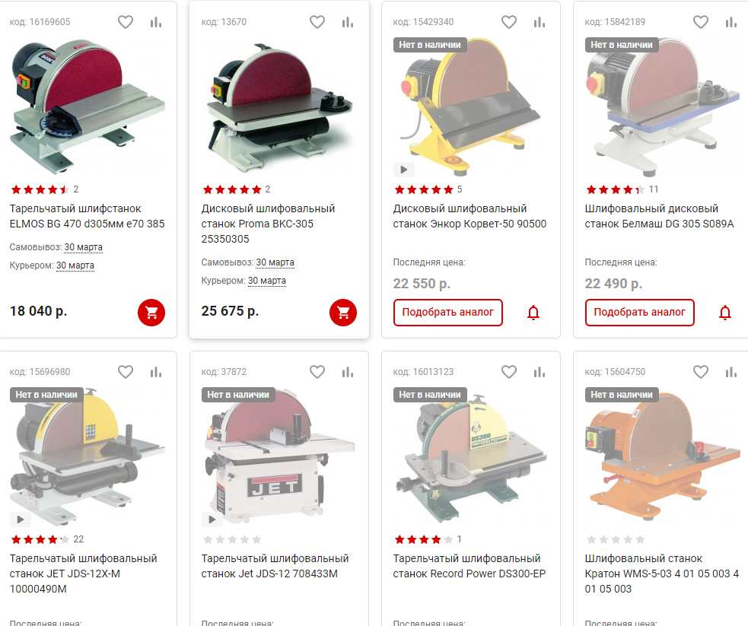Viewport: 748px width, 626px height.
Task: Open Jet JDS-12 708433M product title
Action: coord(275,566)
